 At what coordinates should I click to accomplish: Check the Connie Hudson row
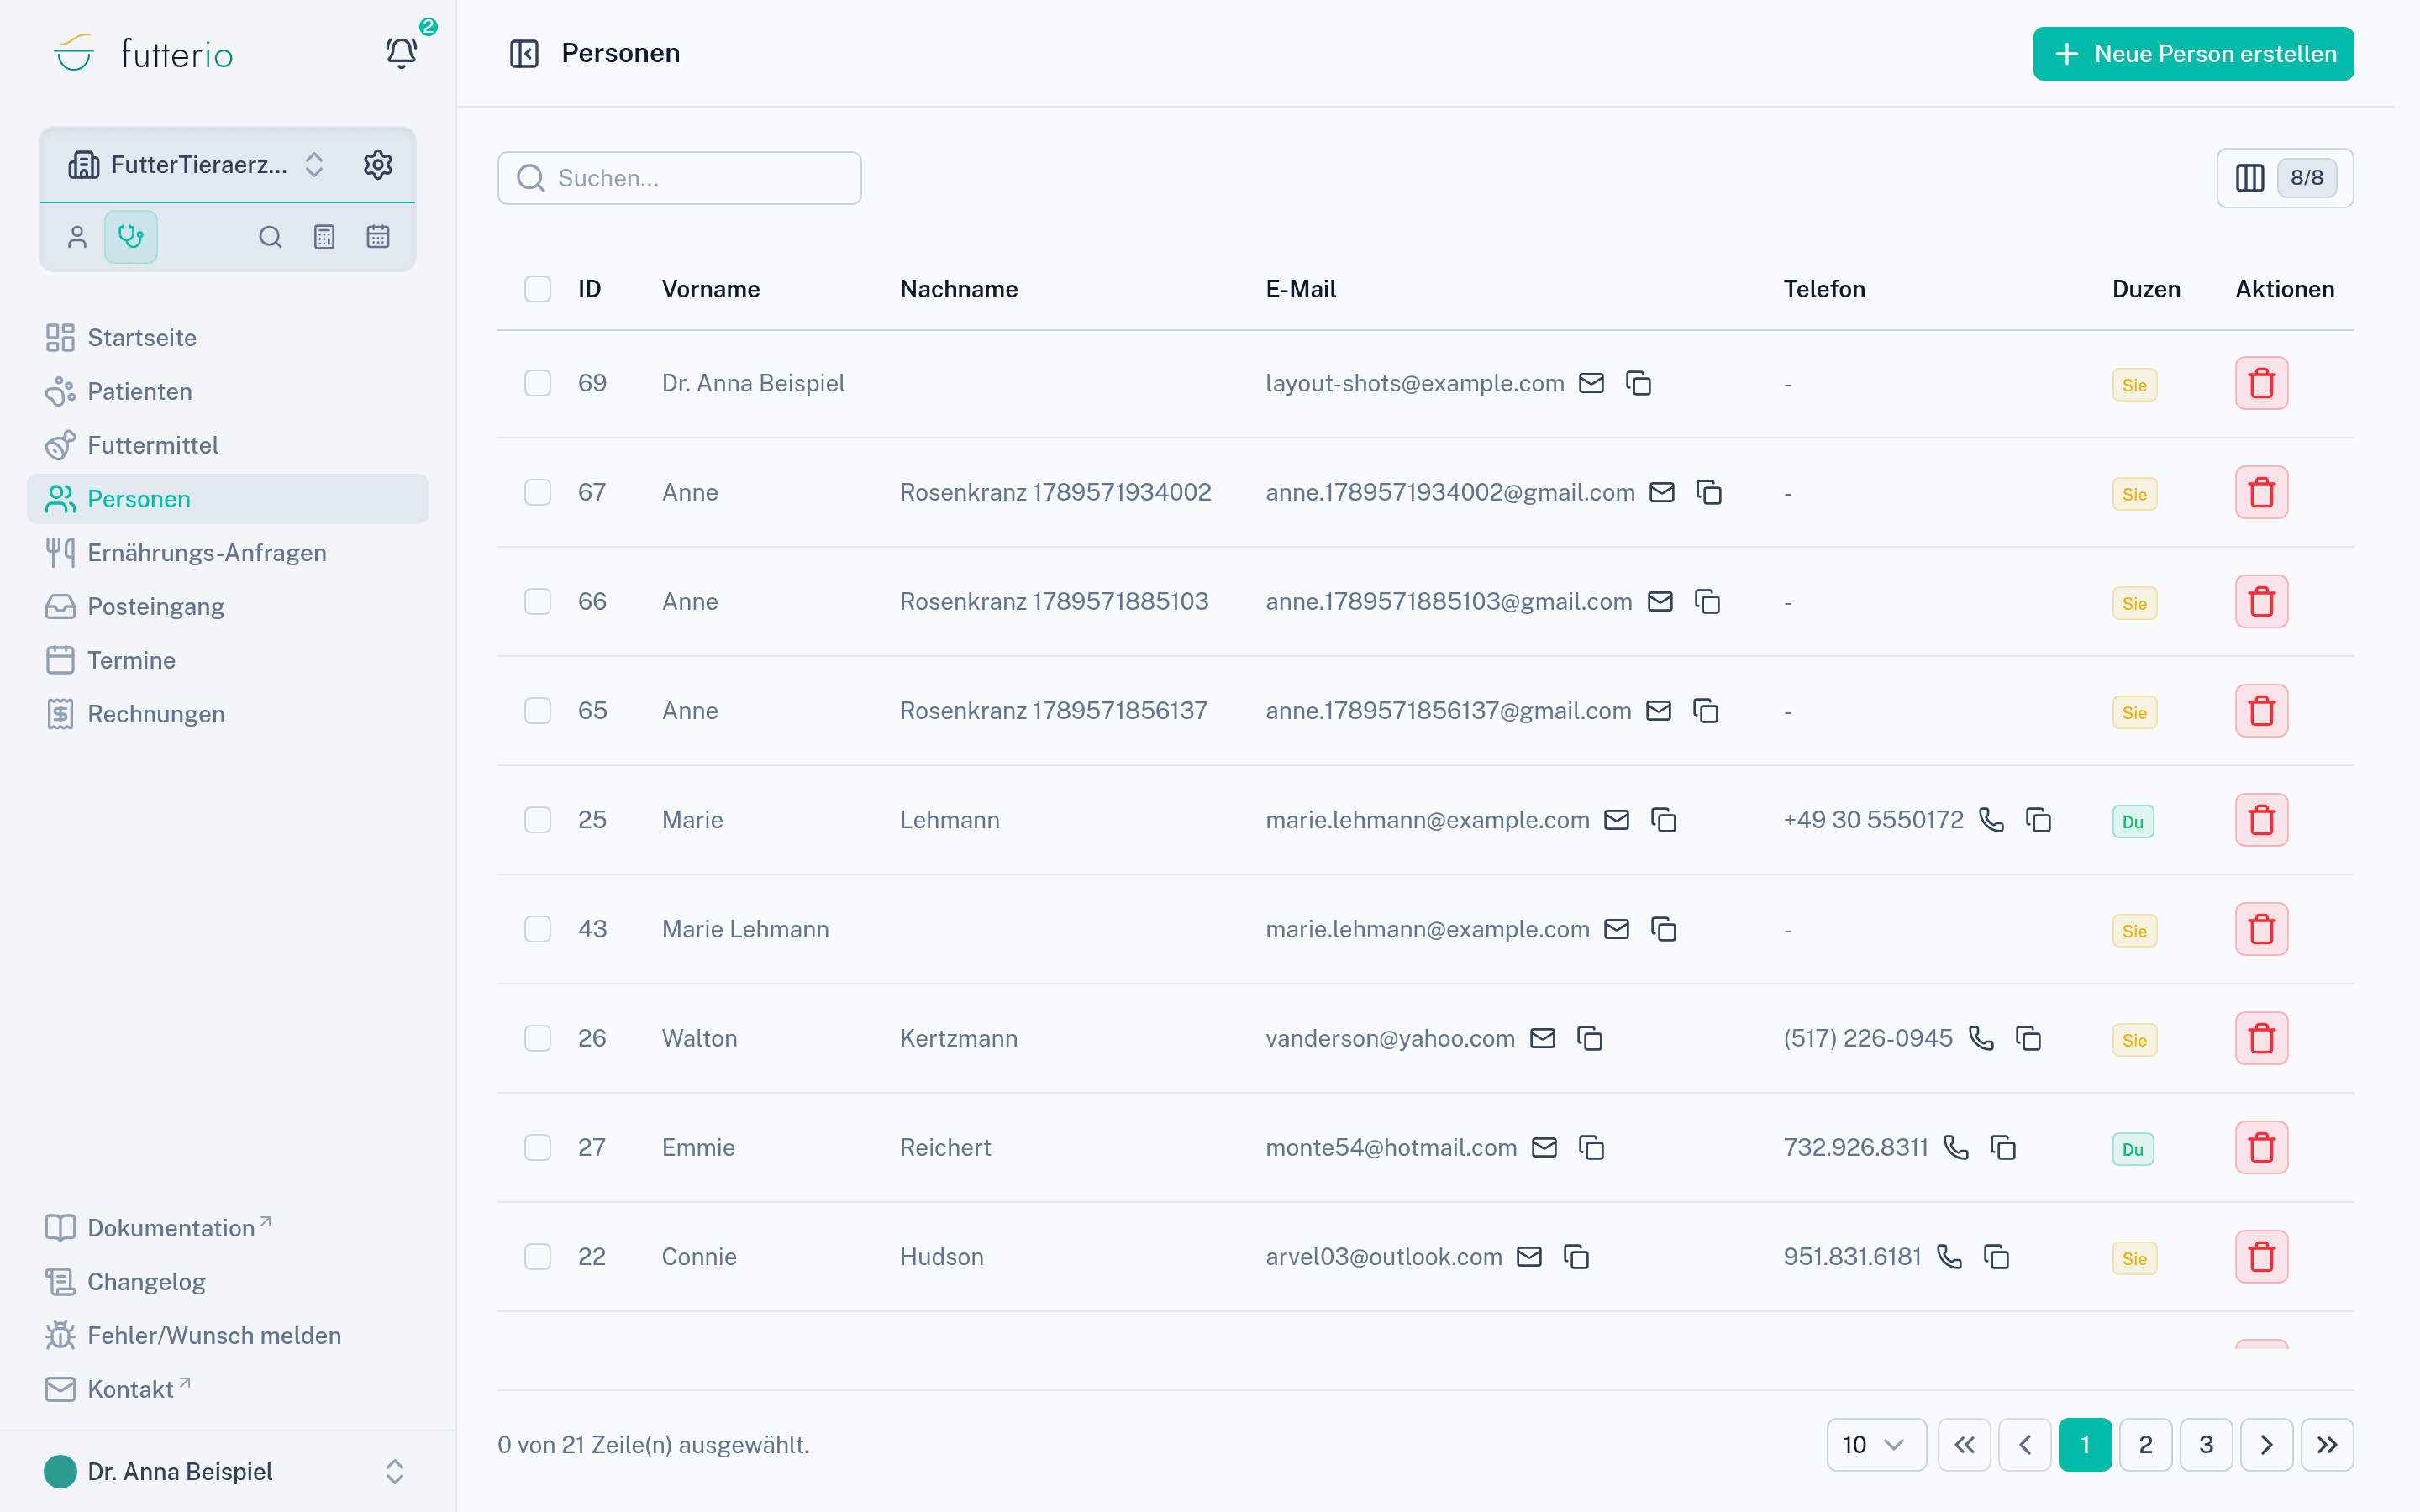point(538,1256)
